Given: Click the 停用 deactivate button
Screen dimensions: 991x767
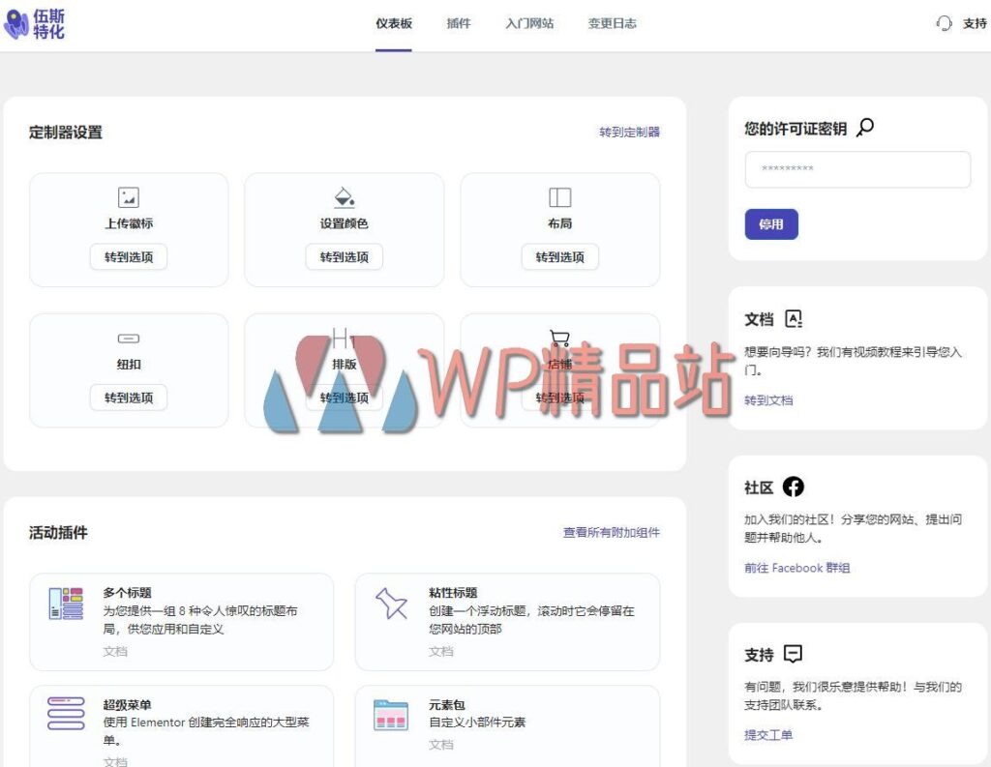Looking at the screenshot, I should coord(771,223).
